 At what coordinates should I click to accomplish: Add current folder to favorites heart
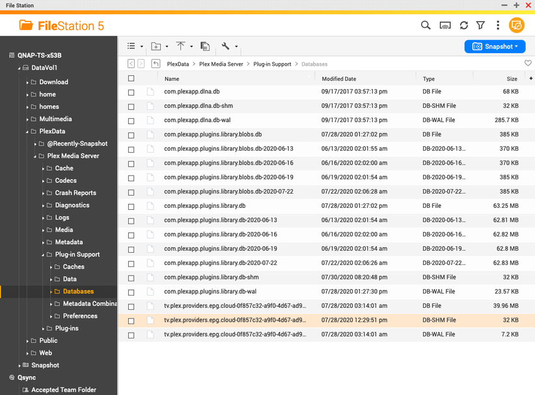pos(528,64)
